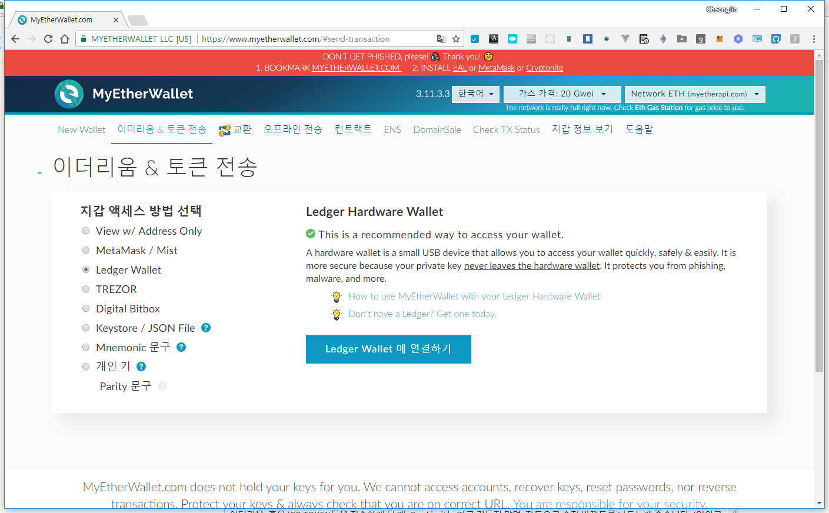Image resolution: width=829 pixels, height=513 pixels.
Task: Select MetaMask / Mist radio button
Action: [86, 251]
